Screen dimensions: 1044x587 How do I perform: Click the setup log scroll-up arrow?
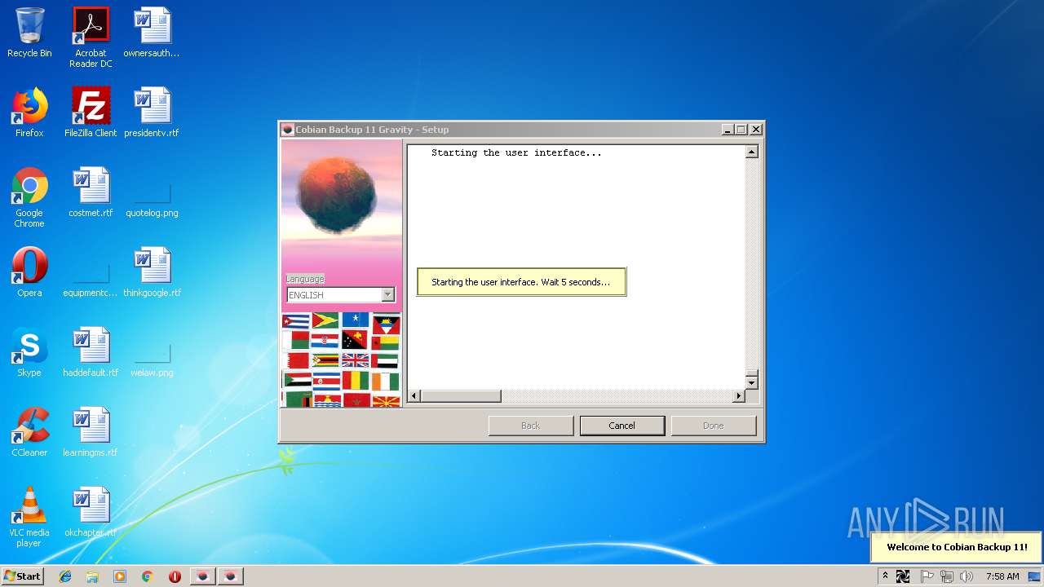tap(752, 152)
